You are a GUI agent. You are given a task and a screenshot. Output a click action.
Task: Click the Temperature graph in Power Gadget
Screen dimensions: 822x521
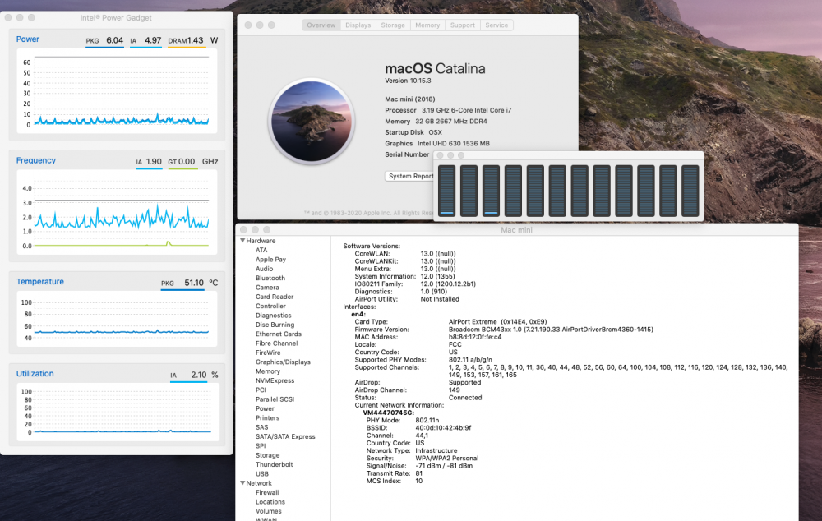117,319
